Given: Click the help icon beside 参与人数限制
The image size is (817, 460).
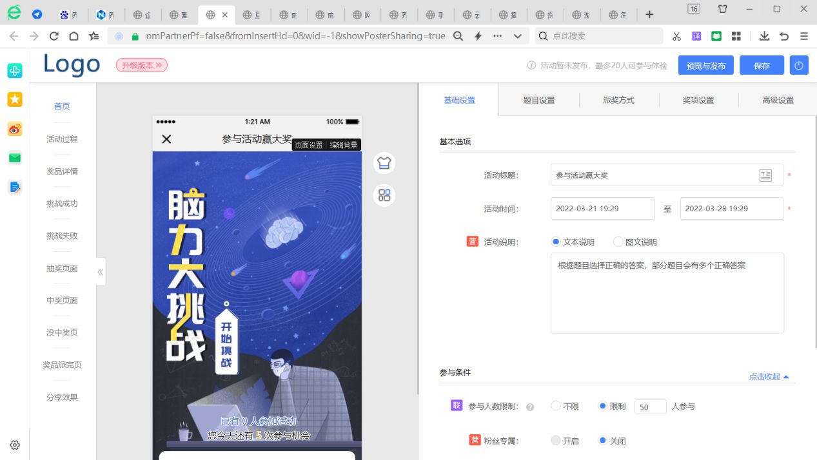Looking at the screenshot, I should point(530,407).
